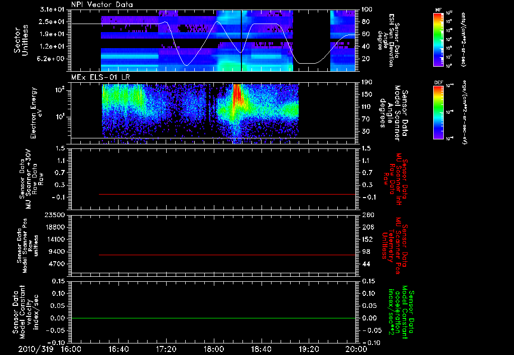Click the '17:20' time tick label
This screenshot has width=514, height=355.
[x=166, y=349]
